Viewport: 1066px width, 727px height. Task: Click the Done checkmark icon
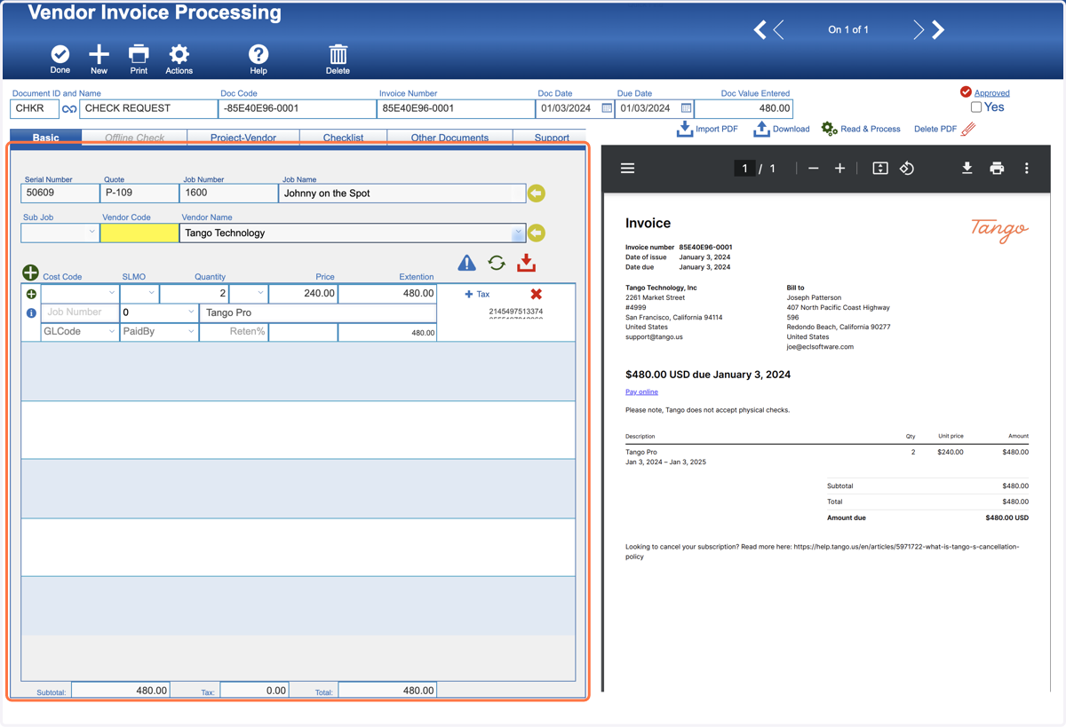tap(60, 54)
